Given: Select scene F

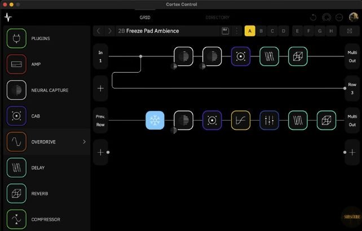Looking at the screenshot, I should pyautogui.click(x=308, y=31).
